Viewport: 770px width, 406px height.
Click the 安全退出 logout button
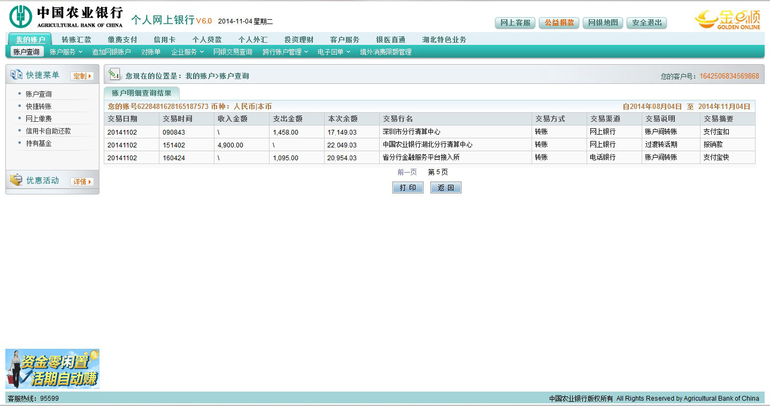(x=646, y=23)
